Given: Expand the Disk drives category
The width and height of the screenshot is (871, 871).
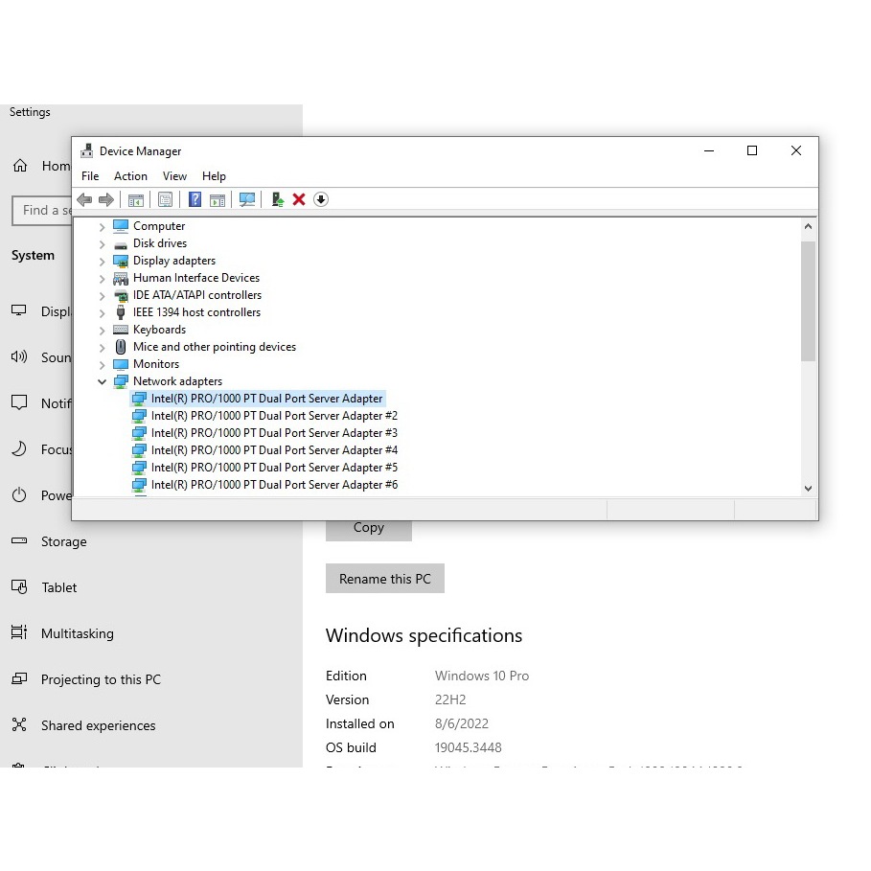Looking at the screenshot, I should click(103, 243).
